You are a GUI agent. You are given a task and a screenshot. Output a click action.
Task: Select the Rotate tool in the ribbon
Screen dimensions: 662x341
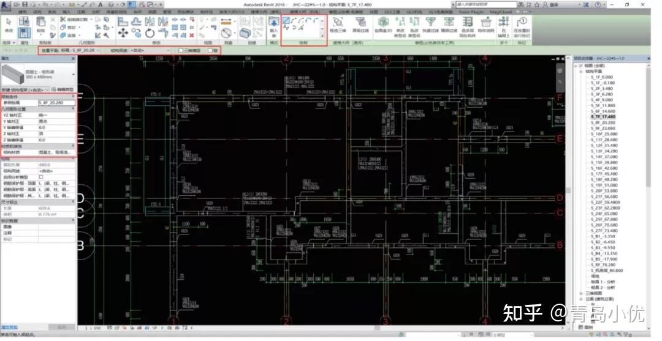click(150, 32)
